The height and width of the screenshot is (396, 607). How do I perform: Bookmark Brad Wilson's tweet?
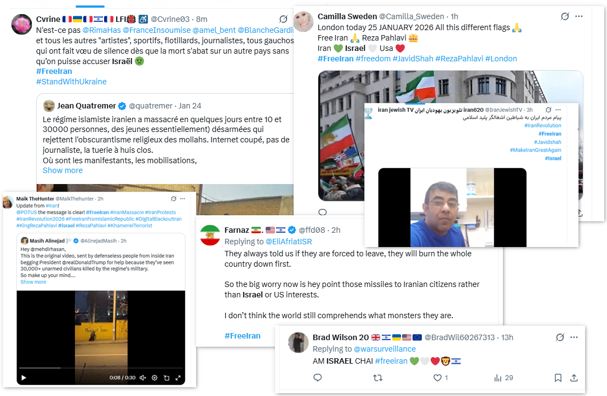point(558,378)
